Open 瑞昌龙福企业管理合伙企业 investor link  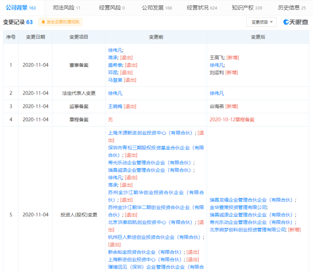click(x=251, y=200)
